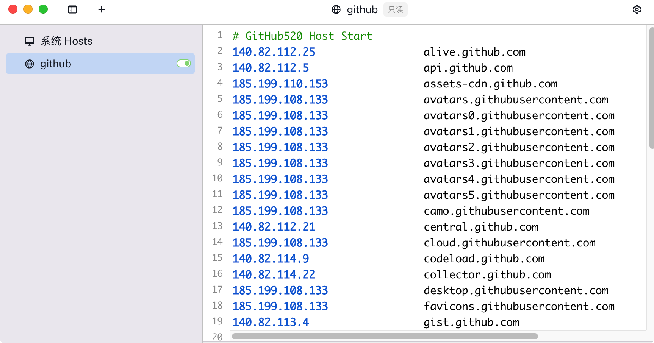This screenshot has width=654, height=343.
Task: Click vertical scrollbar thumb on right
Action: (x=651, y=88)
